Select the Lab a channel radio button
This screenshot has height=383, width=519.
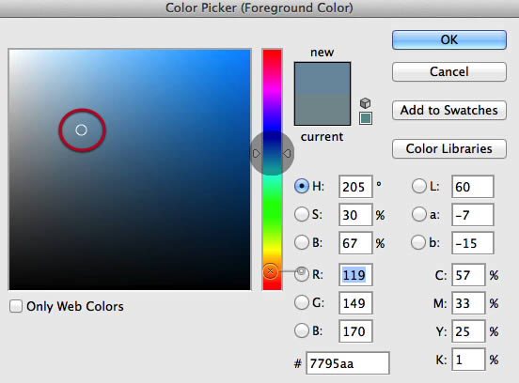coord(419,214)
